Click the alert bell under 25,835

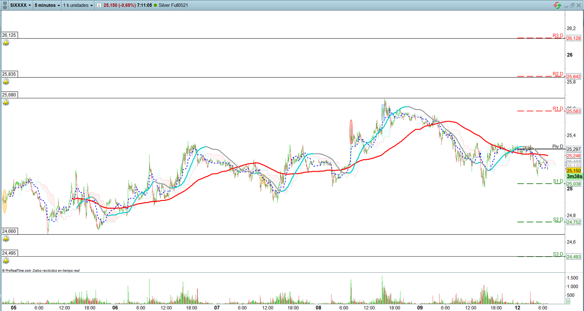(x=6, y=82)
